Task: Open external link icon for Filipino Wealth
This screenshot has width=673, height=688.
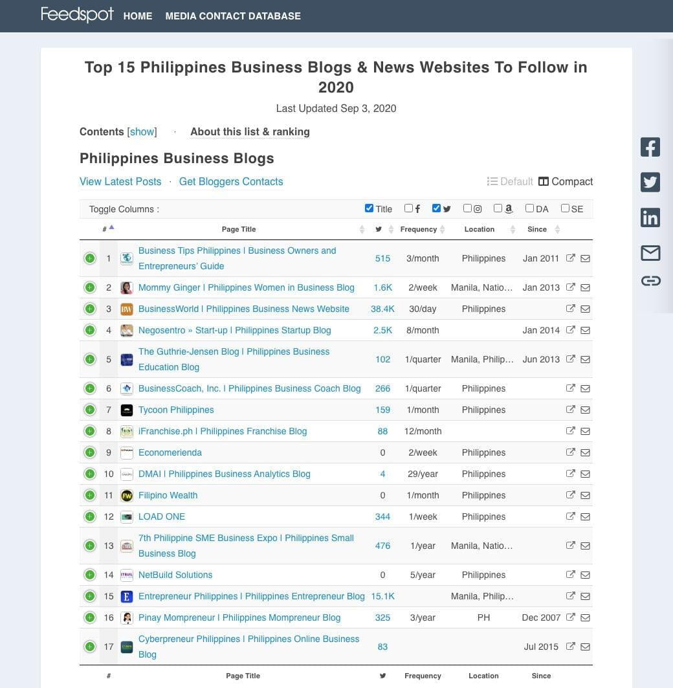Action: pos(570,495)
